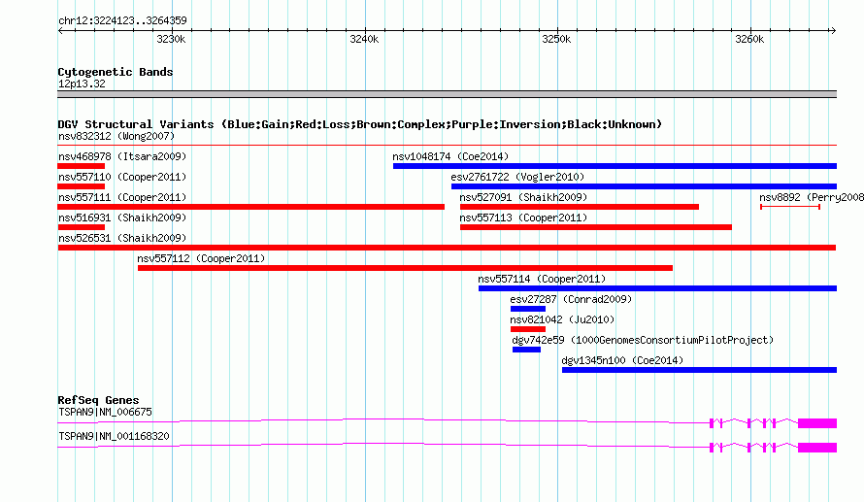The image size is (864, 502).
Task: Select the dgv1345n100 blue gain bar
Action: [x=699, y=370]
